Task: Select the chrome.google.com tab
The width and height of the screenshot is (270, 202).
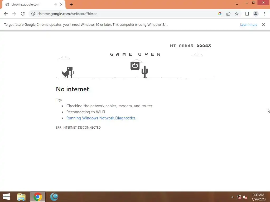Action: [x=33, y=4]
